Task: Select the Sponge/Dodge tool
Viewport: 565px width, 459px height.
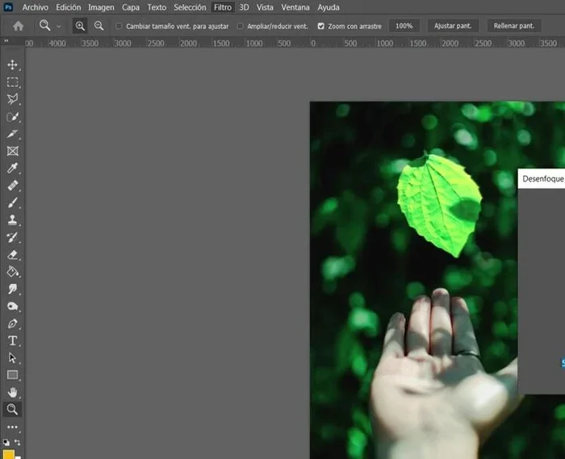Action: coord(13,307)
